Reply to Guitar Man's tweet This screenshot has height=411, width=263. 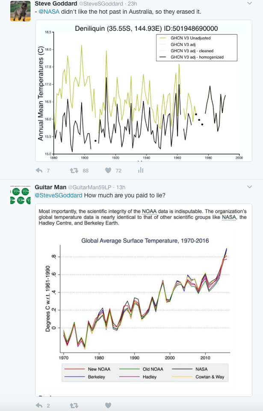click(39, 405)
